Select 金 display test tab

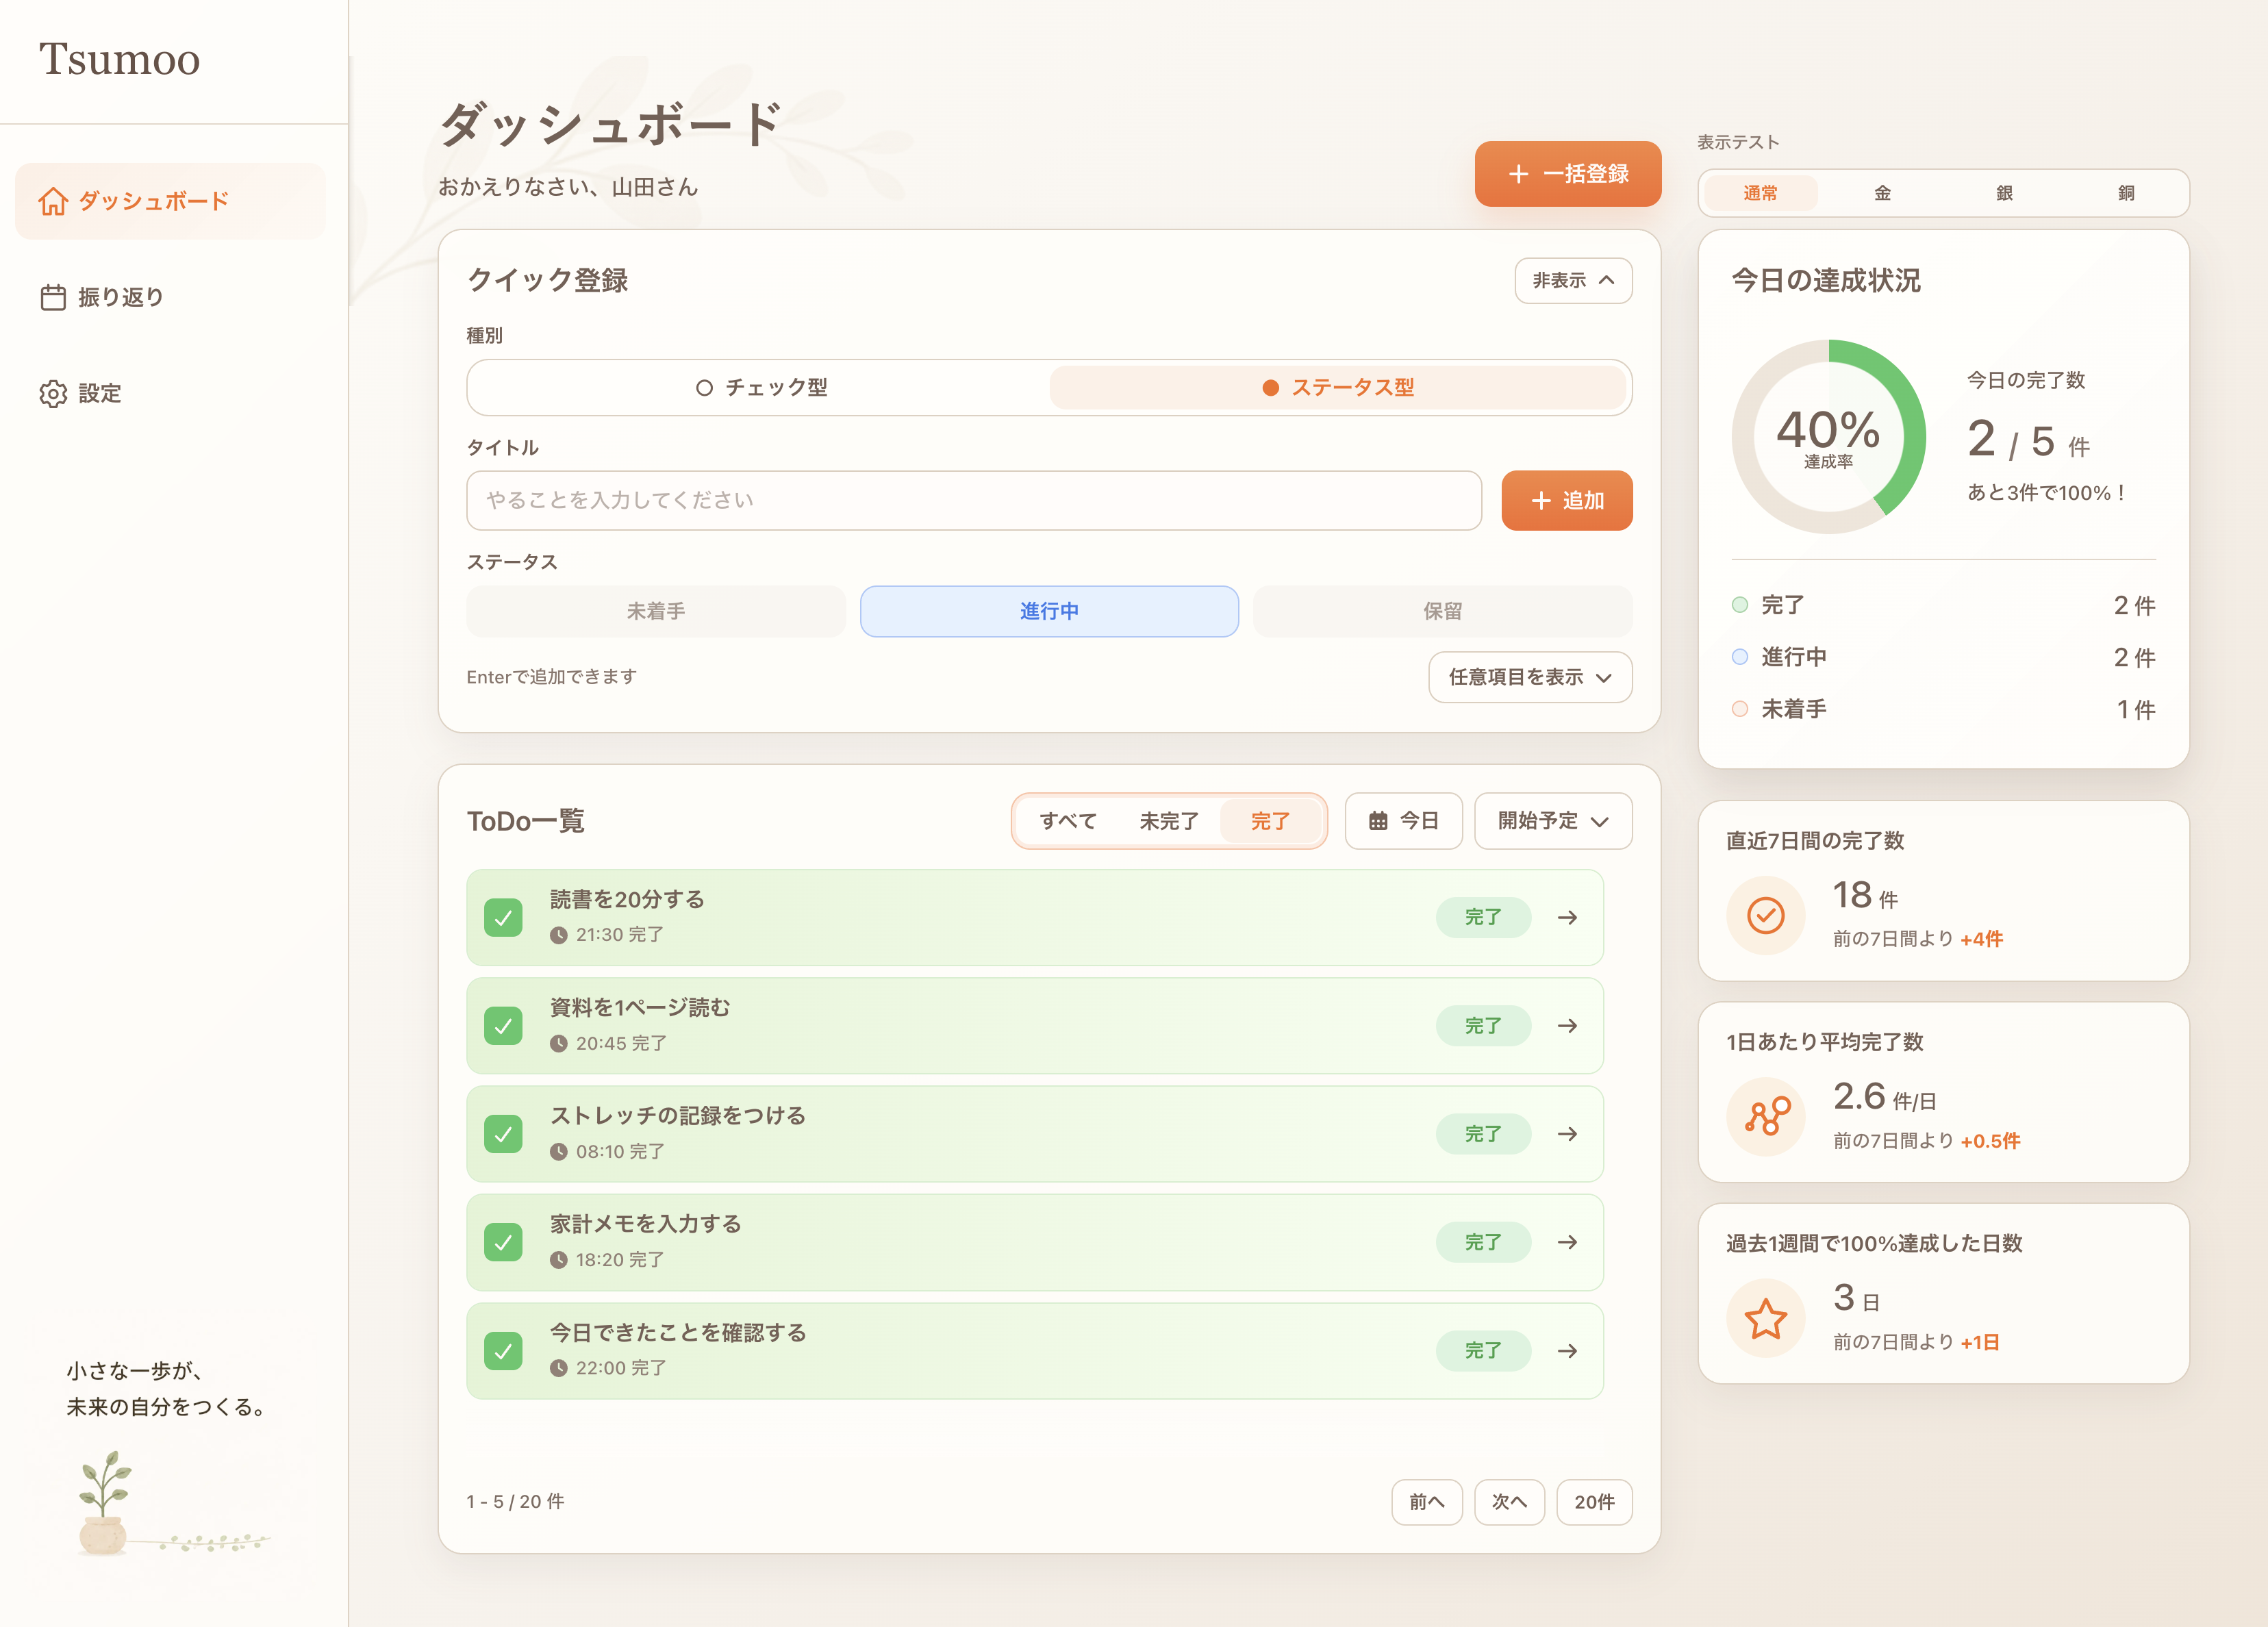click(1882, 193)
